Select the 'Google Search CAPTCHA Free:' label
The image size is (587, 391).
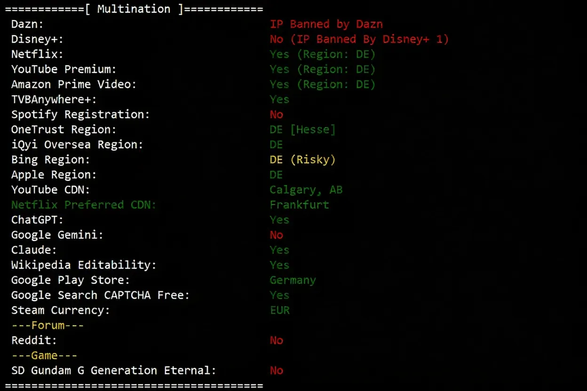tap(100, 295)
